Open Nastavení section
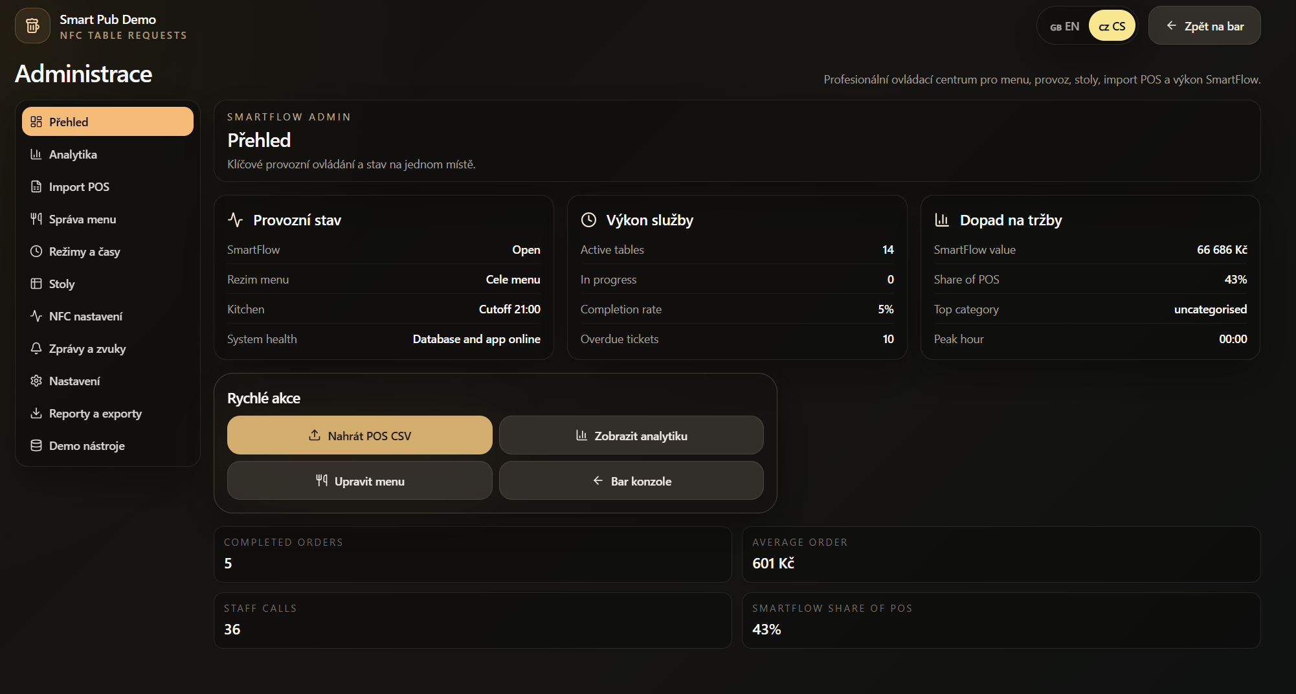Image resolution: width=1296 pixels, height=694 pixels. pyautogui.click(x=107, y=381)
